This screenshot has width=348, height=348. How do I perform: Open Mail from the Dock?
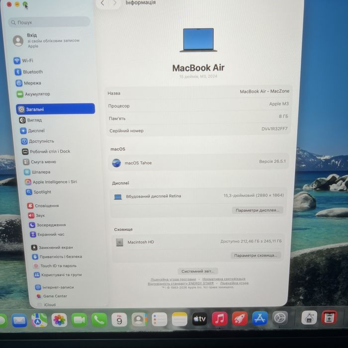[19, 320]
